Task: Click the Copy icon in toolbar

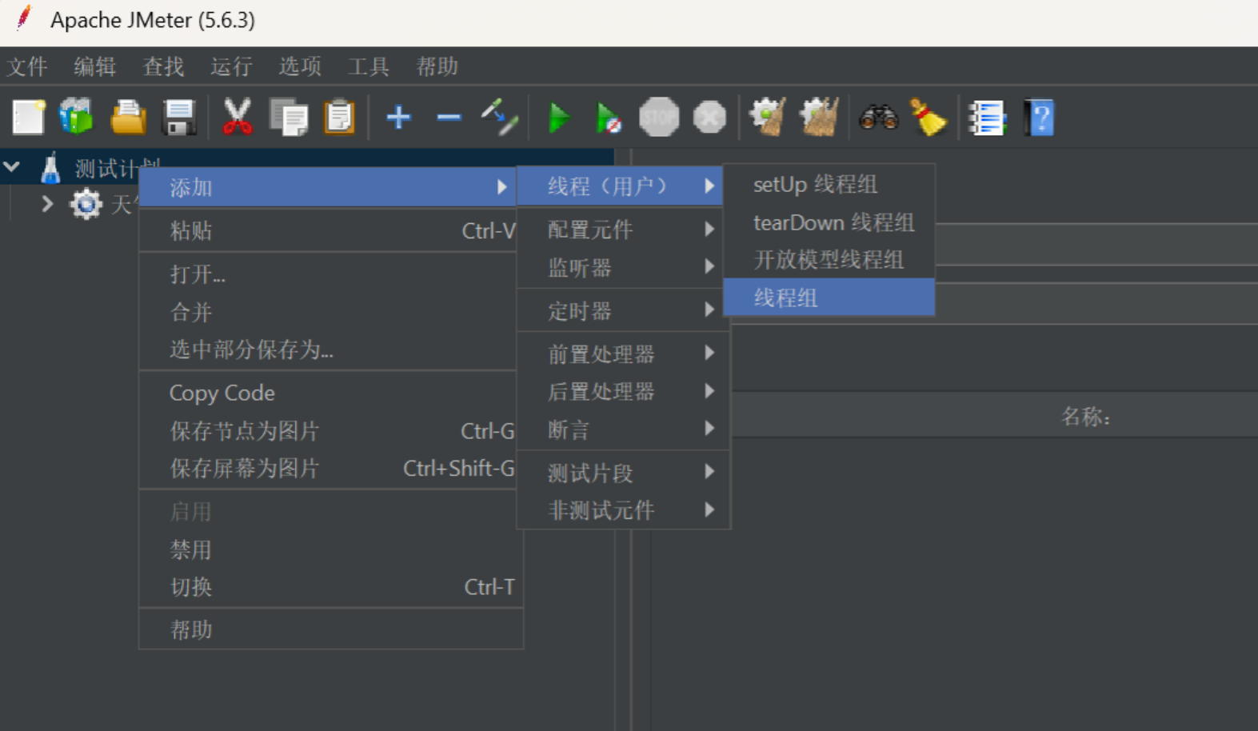Action: [x=289, y=118]
